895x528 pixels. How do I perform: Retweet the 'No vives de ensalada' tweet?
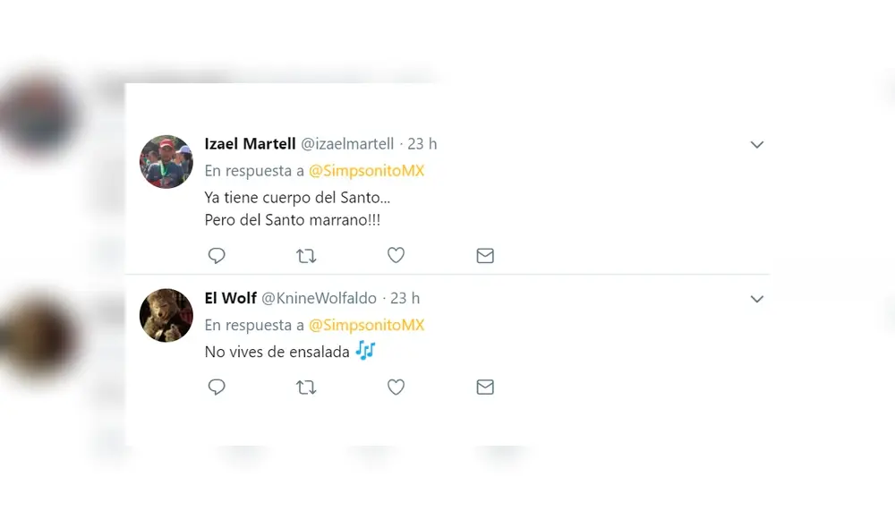click(x=306, y=387)
